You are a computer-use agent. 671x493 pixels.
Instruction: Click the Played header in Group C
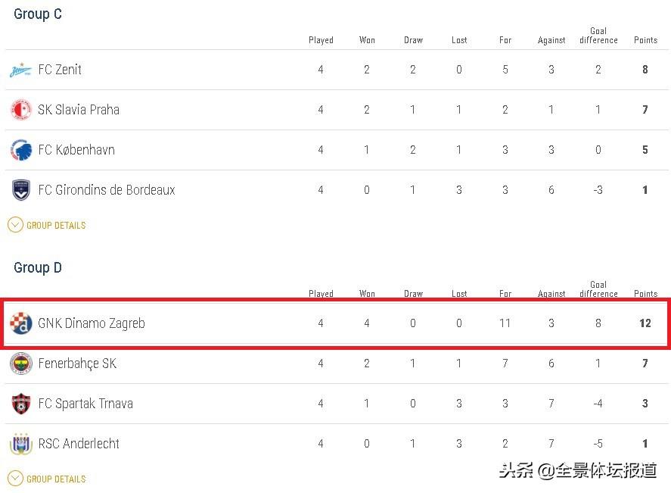(x=321, y=40)
